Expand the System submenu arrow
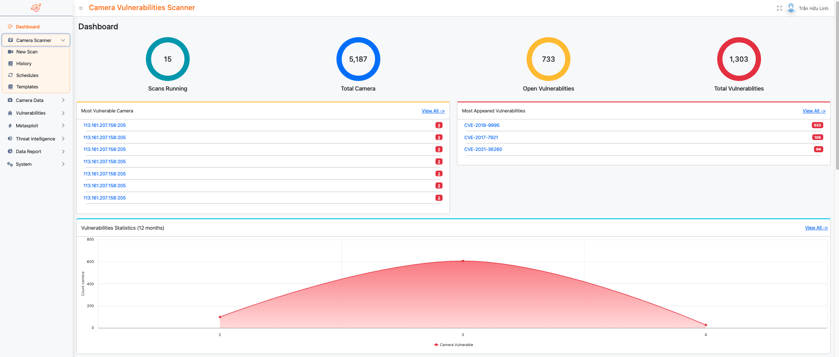Image resolution: width=839 pixels, height=357 pixels. pyautogui.click(x=63, y=164)
